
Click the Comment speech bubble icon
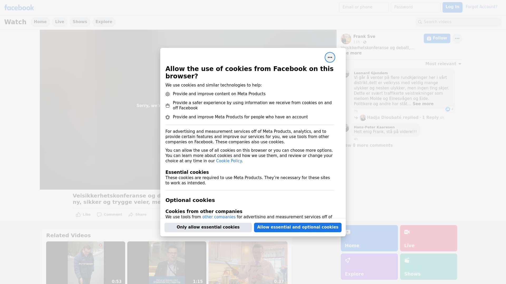click(99, 215)
